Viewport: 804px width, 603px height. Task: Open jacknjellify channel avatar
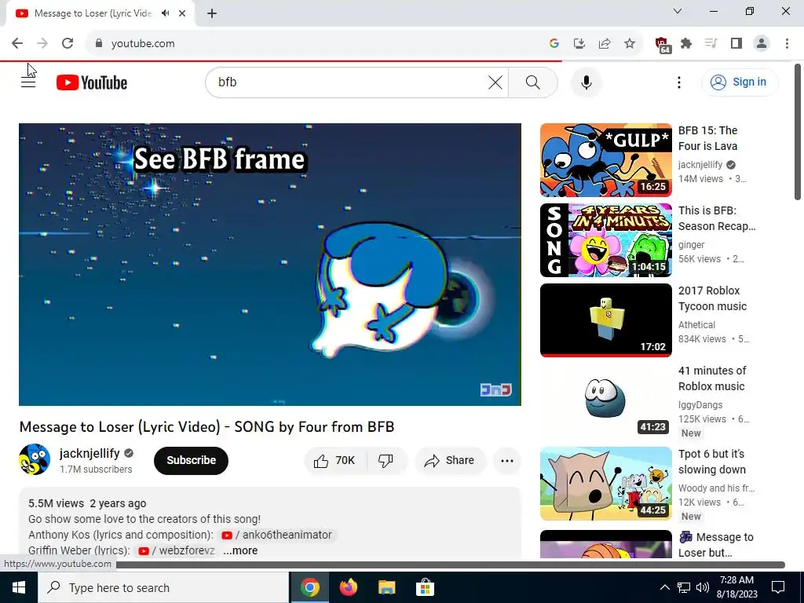[35, 459]
